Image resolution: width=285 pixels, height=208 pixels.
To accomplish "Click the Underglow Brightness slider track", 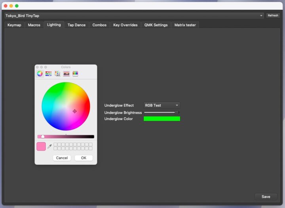I will pyautogui.click(x=160, y=113).
